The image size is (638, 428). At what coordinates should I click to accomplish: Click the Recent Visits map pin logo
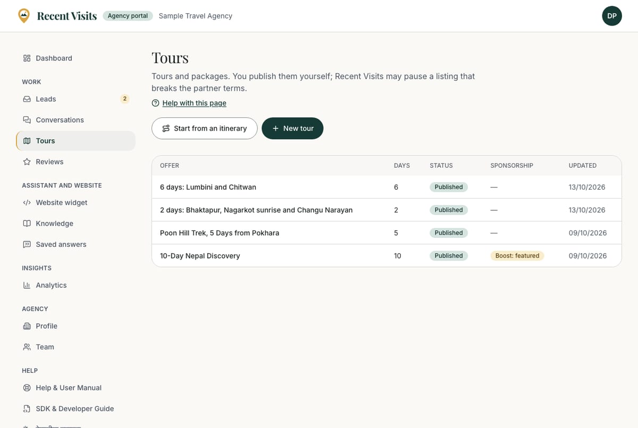(24, 16)
